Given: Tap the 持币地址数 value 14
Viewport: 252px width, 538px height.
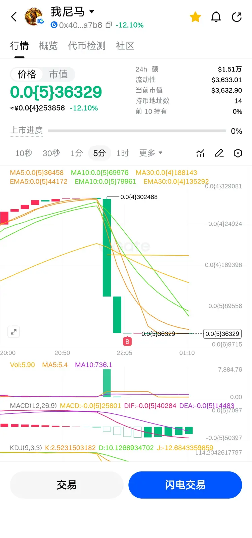Looking at the screenshot, I should (238, 101).
